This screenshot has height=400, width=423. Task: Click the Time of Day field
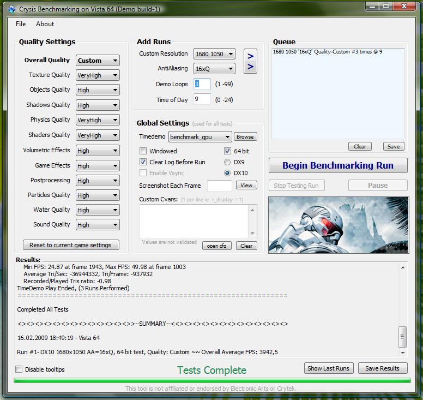tap(202, 99)
